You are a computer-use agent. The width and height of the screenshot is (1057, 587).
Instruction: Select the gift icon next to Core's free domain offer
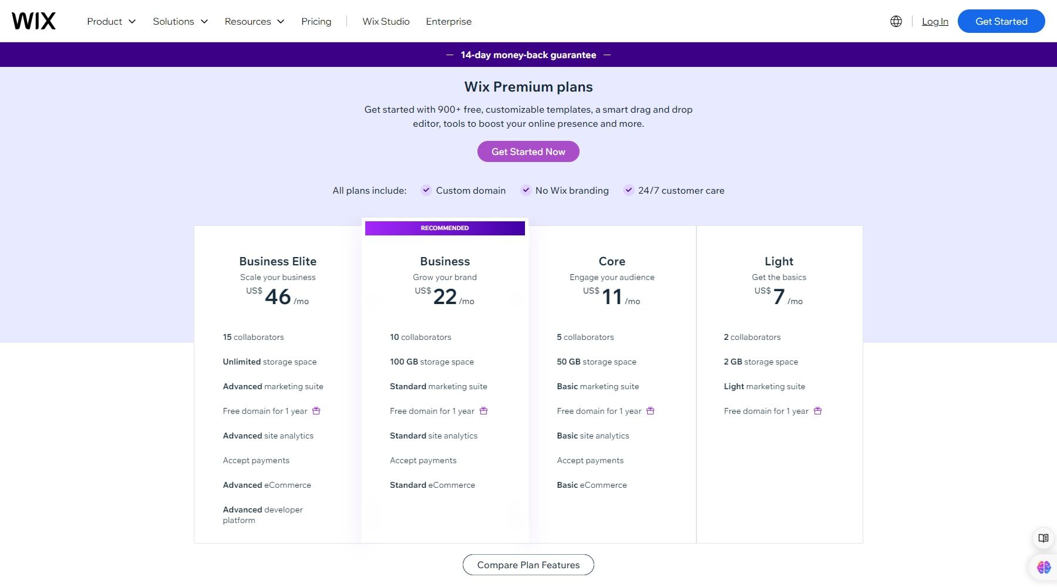click(651, 411)
